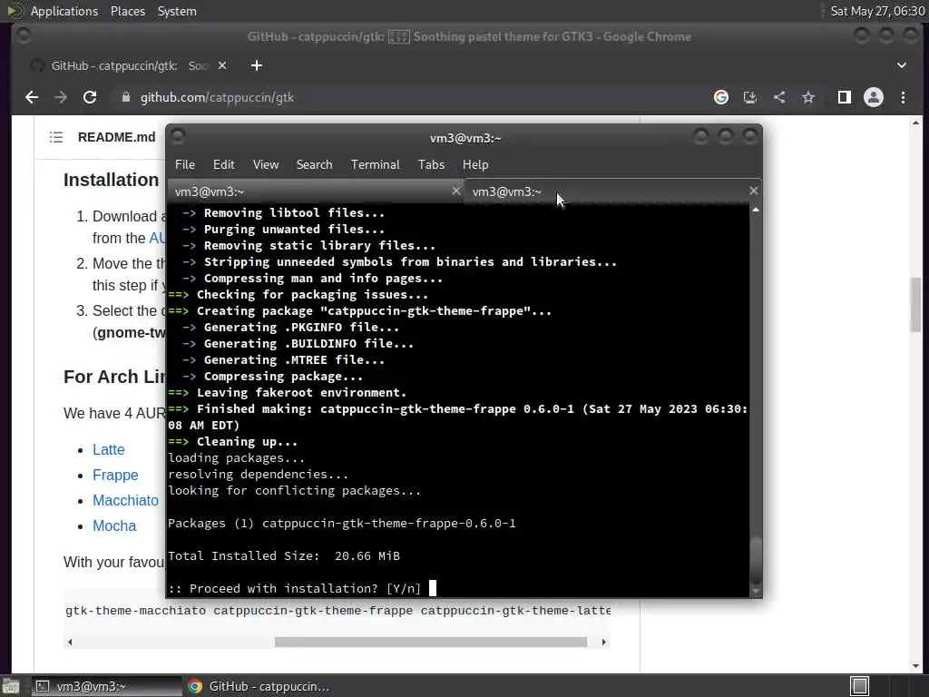Switch to second terminal tab vm3@vm3:~
The height and width of the screenshot is (697, 929).
tap(613, 191)
